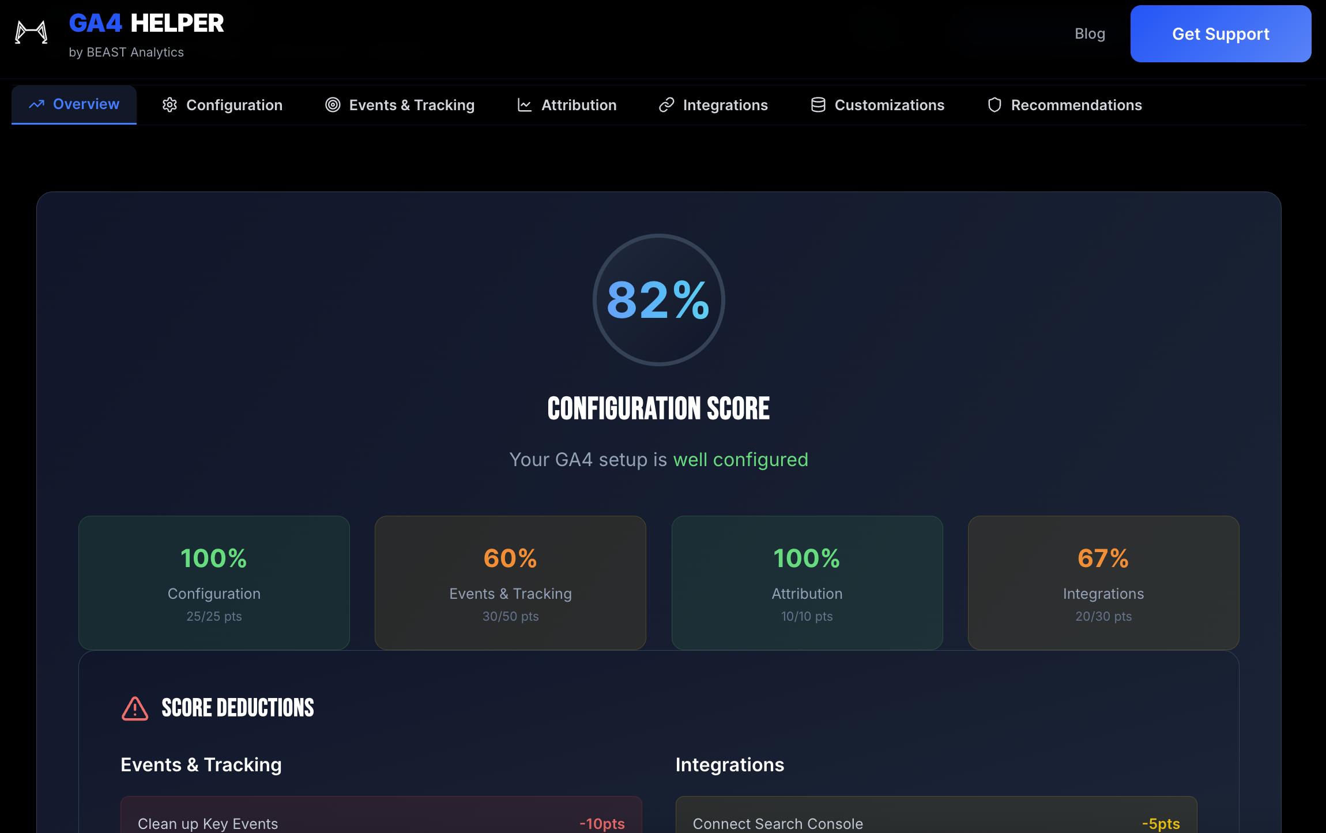Image resolution: width=1326 pixels, height=833 pixels.
Task: Click the Overview trend-line icon
Action: point(37,104)
